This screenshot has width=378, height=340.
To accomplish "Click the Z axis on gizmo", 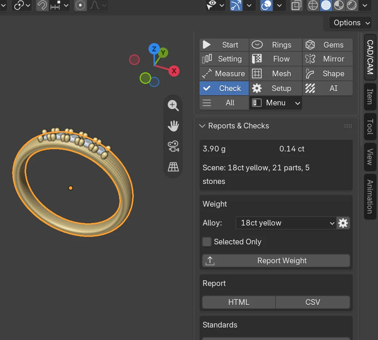I will point(154,49).
